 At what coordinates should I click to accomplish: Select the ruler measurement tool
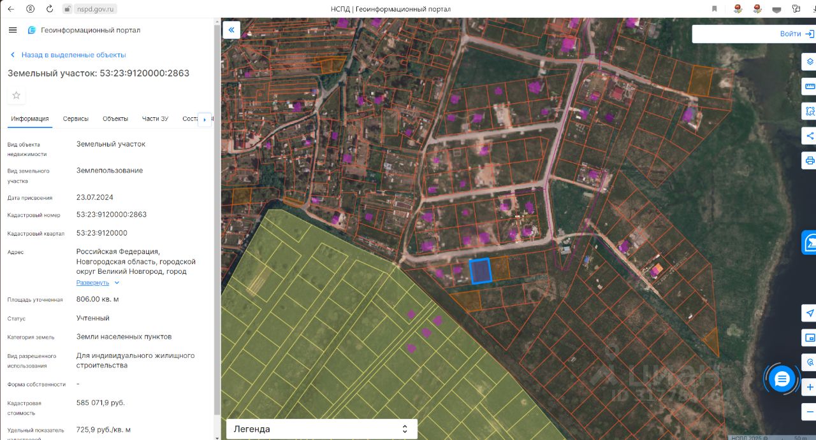pos(810,87)
